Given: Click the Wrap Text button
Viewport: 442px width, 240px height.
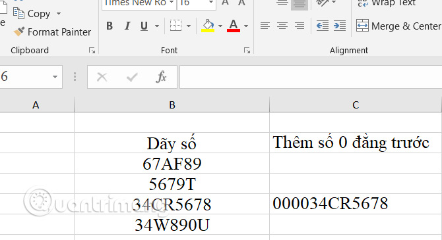Looking at the screenshot, I should point(387,3).
